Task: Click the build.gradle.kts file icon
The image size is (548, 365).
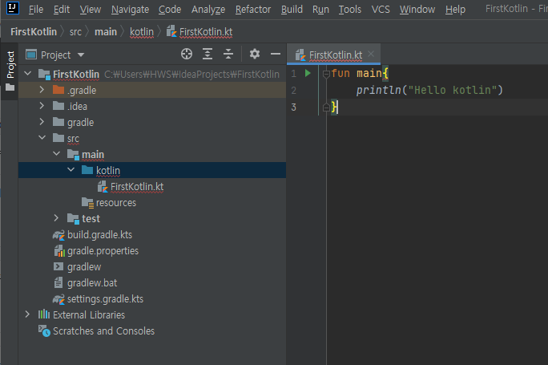Action: [x=58, y=235]
